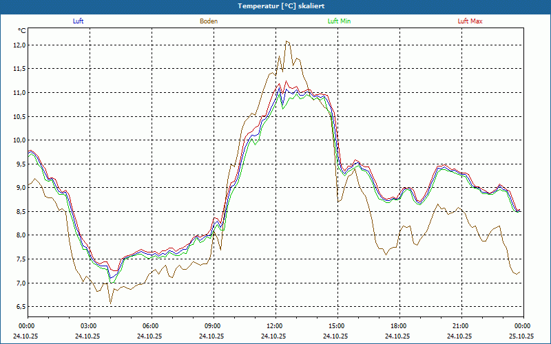551x344 pixels.
Task: Click the 15:00 time axis label
Action: tap(337, 326)
